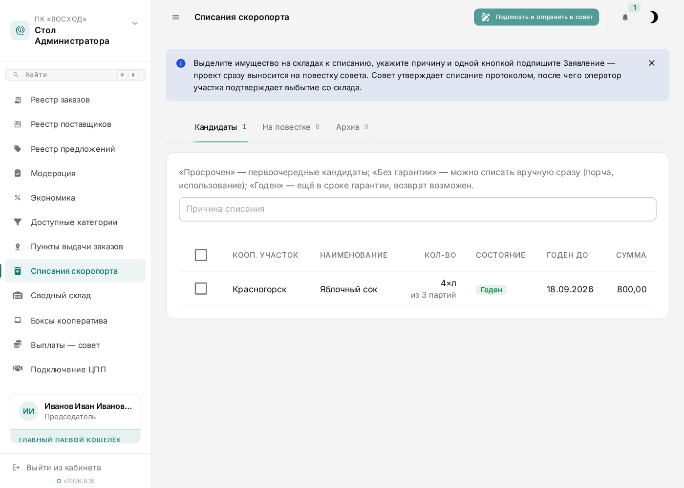Click the version v2026.8.16 label

79,481
